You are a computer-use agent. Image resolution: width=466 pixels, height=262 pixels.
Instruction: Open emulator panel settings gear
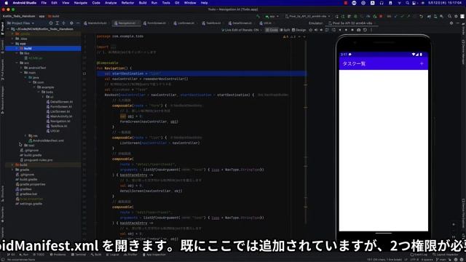coord(451,23)
